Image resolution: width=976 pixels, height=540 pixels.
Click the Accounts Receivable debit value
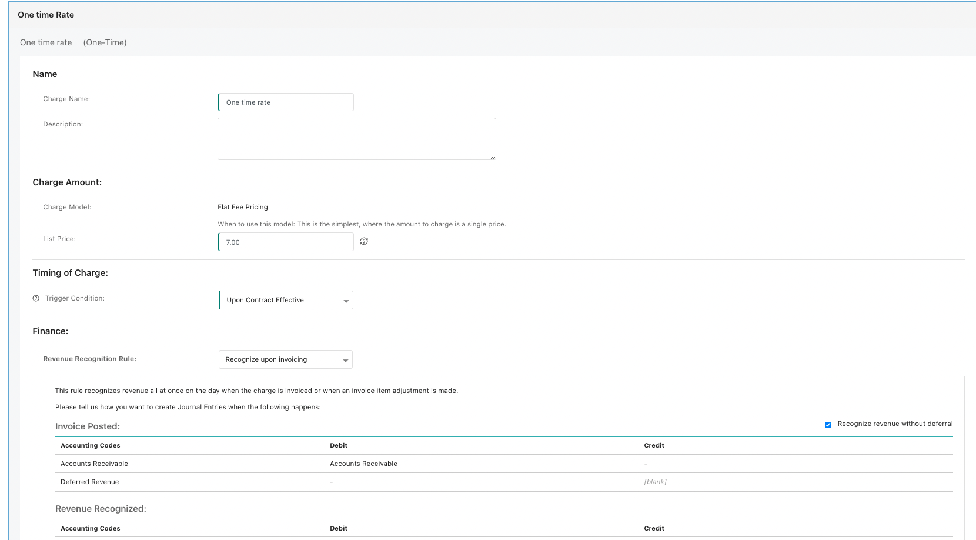(363, 464)
